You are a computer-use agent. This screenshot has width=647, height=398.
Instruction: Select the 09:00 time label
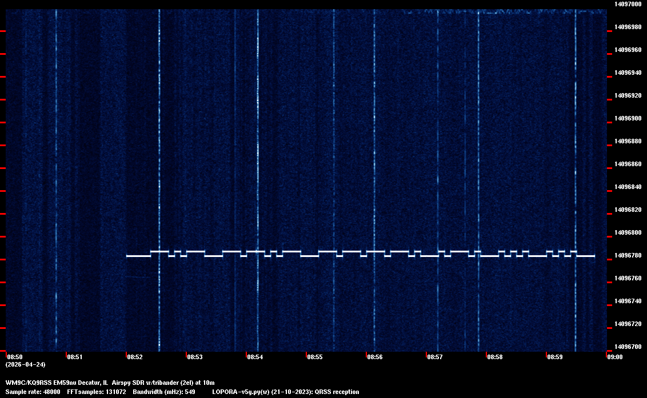pyautogui.click(x=615, y=357)
